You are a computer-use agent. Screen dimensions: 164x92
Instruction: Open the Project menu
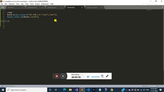pos(37,4)
